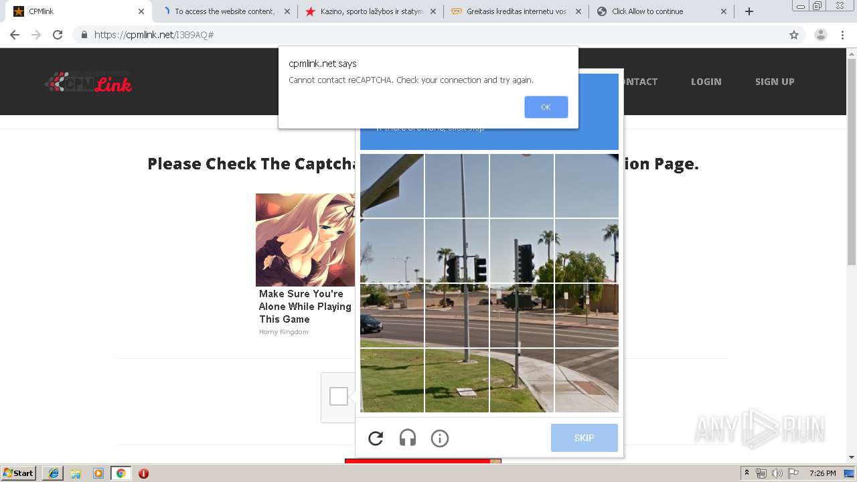Click the 7:26 PM system clock

click(822, 473)
